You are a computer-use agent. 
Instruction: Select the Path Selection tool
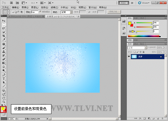click(4, 82)
